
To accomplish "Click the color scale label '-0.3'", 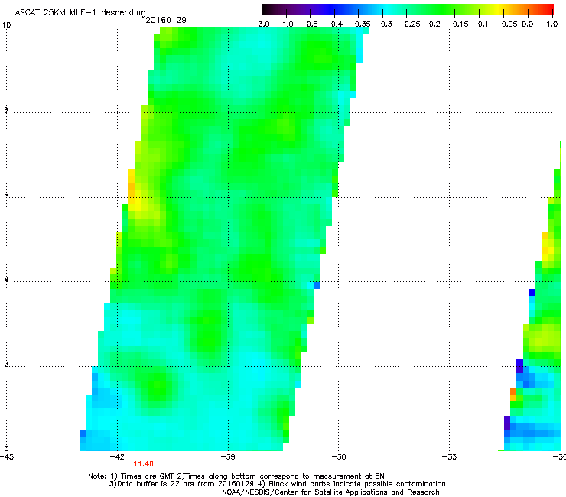I will (384, 24).
